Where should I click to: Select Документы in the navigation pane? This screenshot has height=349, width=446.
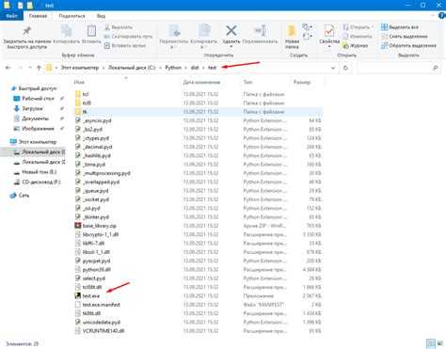point(35,119)
